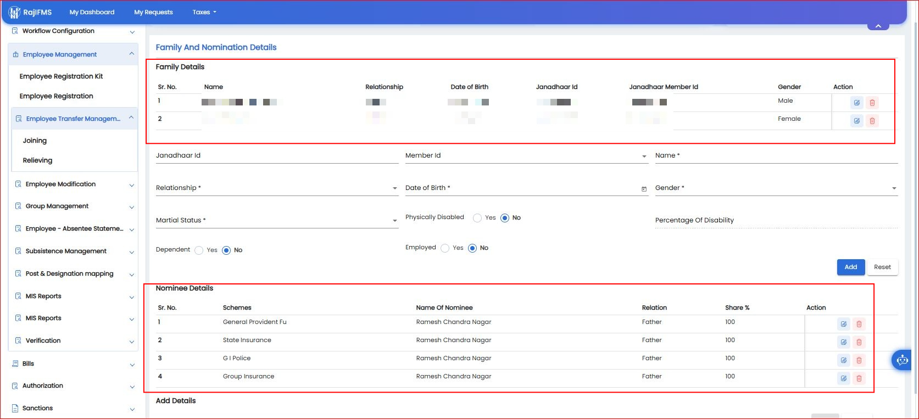Screen dimensions: 919x419
Task: Delete State Insurance nominee row
Action: tap(859, 342)
